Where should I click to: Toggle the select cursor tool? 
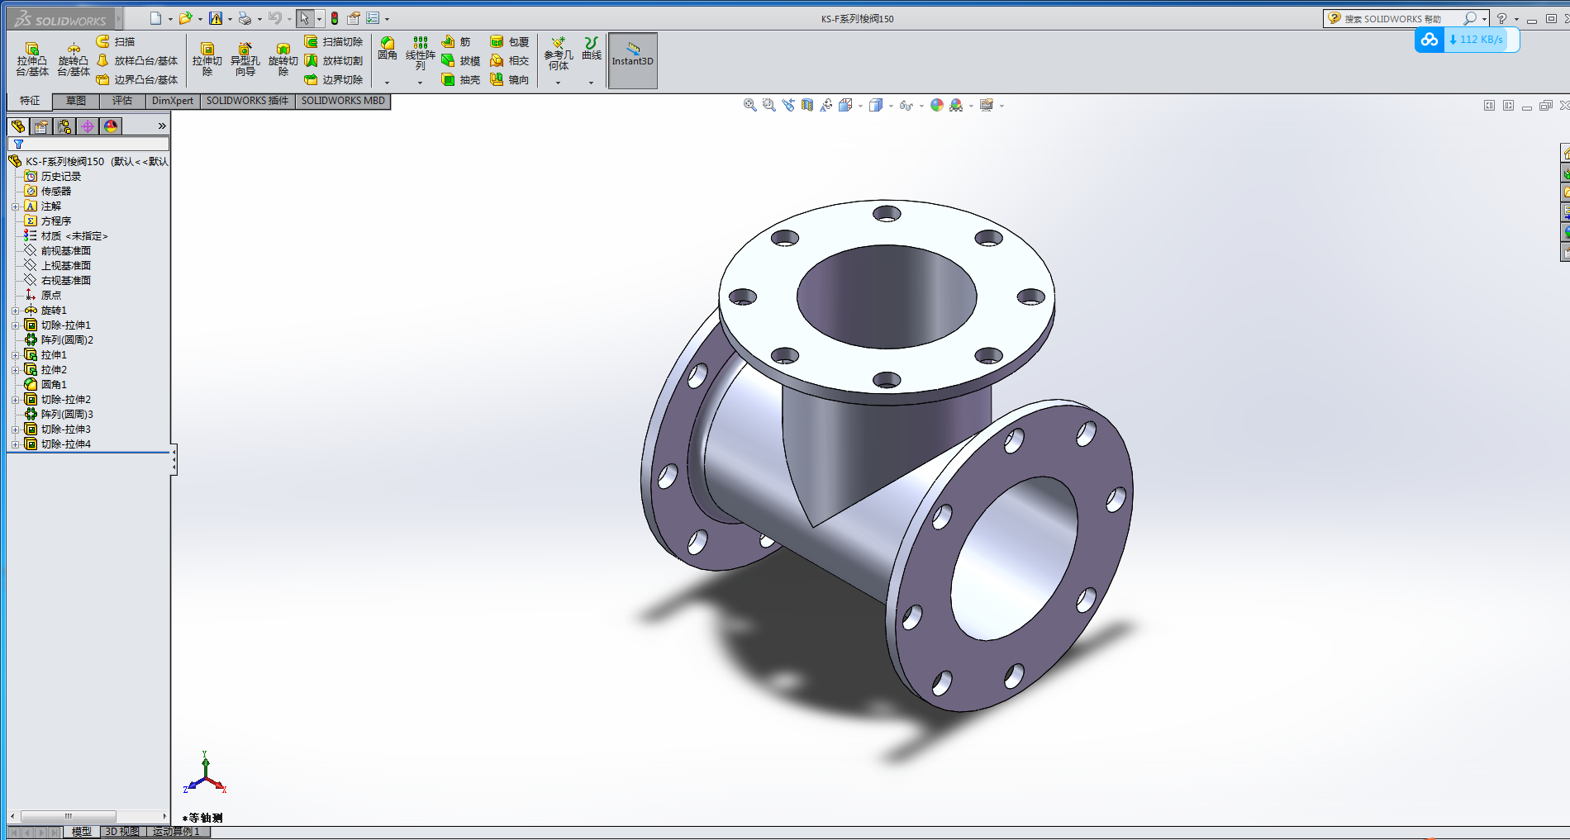[x=304, y=18]
